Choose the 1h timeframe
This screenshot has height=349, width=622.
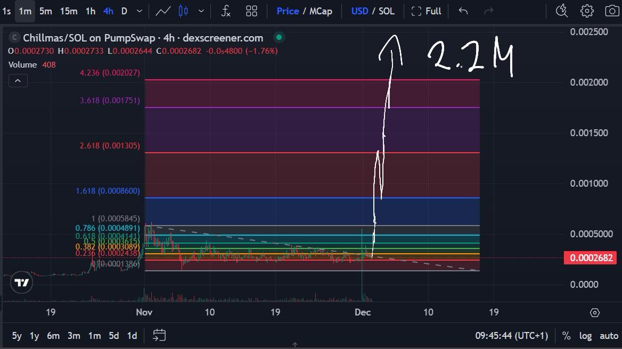click(91, 11)
